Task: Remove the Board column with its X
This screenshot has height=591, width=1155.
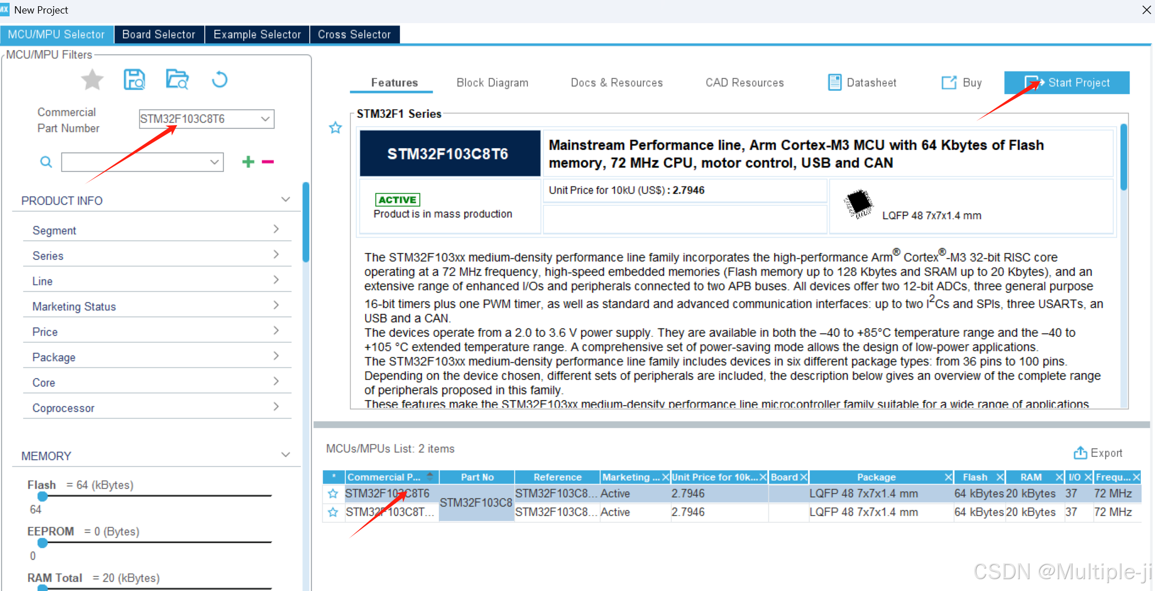Action: 803,477
